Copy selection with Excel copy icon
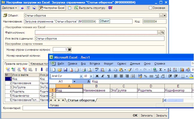This screenshot has width=194, height=119. point(115,70)
